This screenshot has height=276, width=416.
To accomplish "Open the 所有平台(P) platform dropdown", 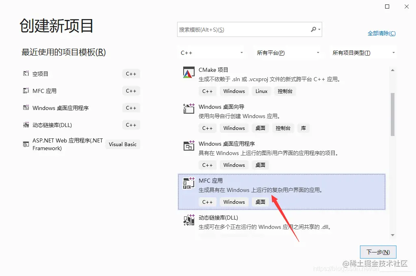I will point(288,53).
